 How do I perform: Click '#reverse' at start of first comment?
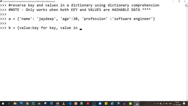[x=17, y=5]
